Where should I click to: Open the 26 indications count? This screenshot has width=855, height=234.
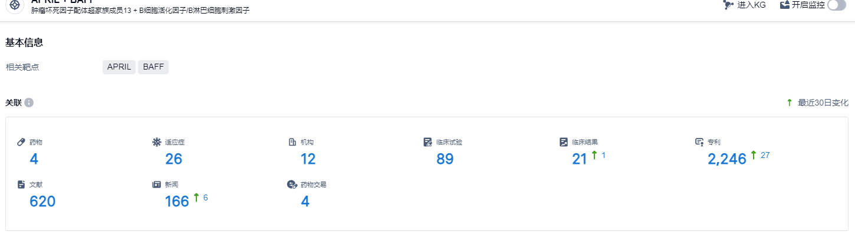point(174,159)
